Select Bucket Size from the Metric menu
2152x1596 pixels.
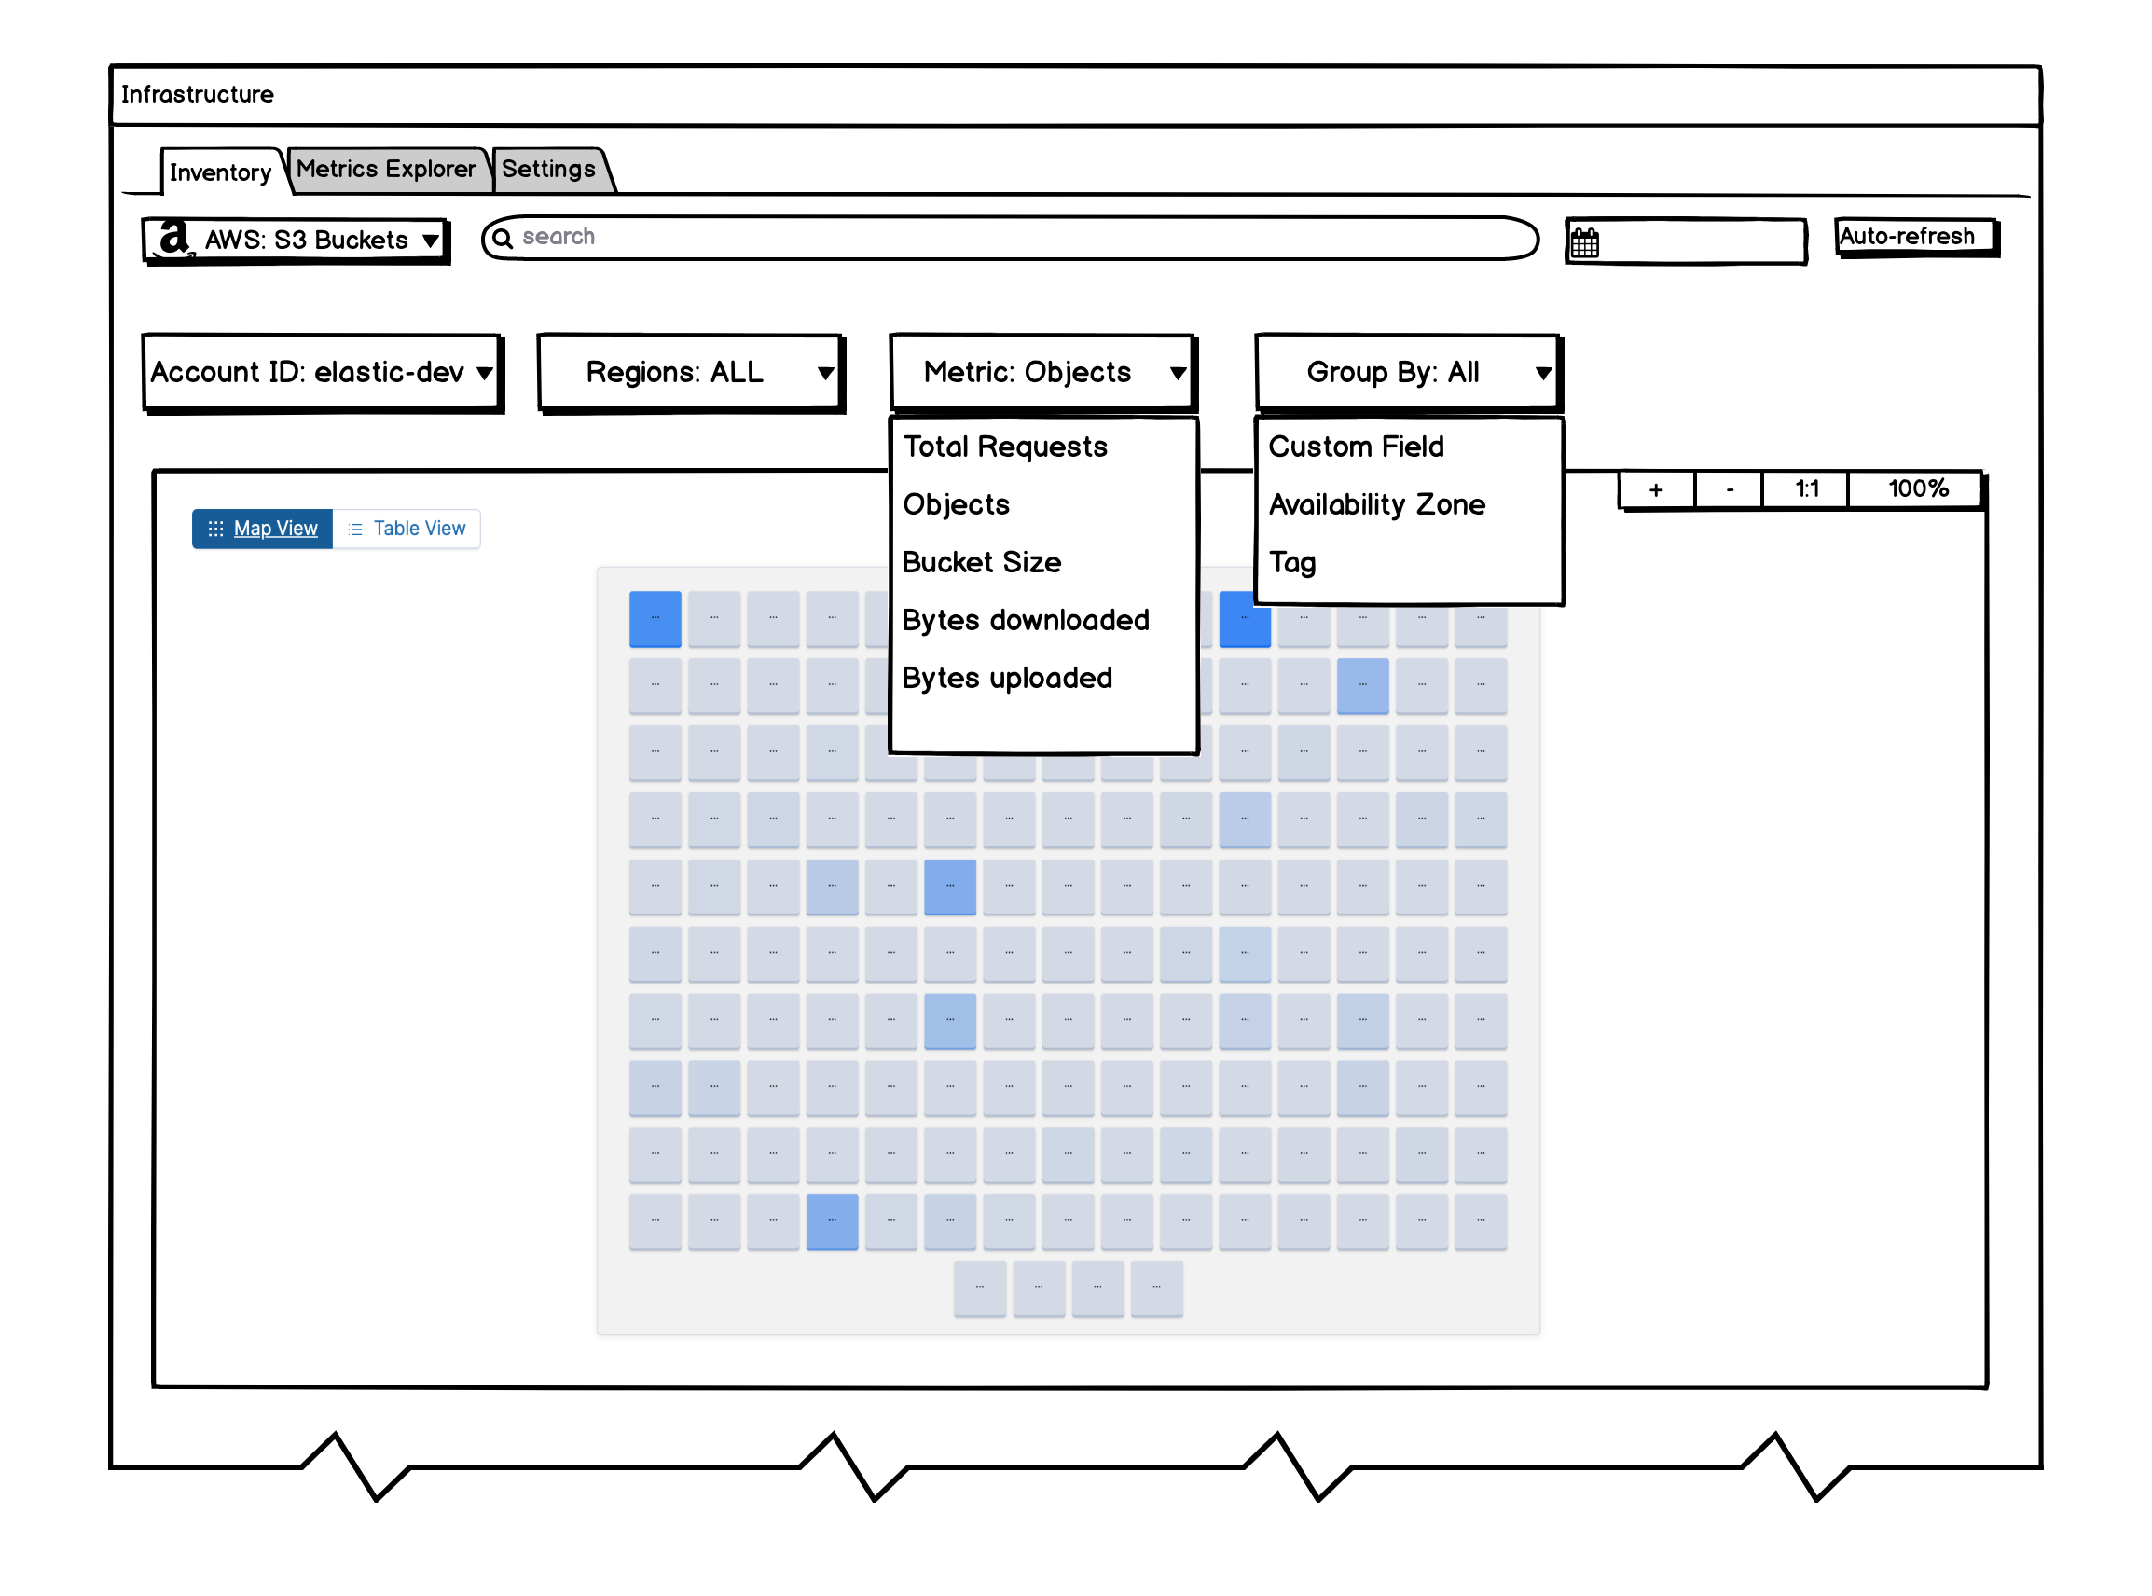[982, 561]
